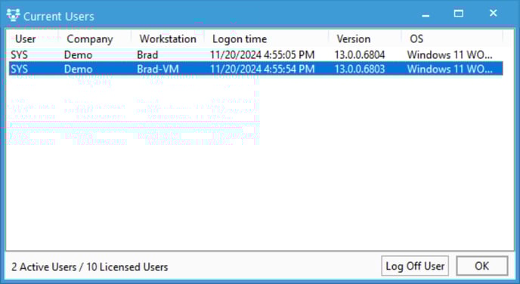The image size is (520, 284).
Task: Click SYS user in the Brad-VM row
Action: point(19,69)
